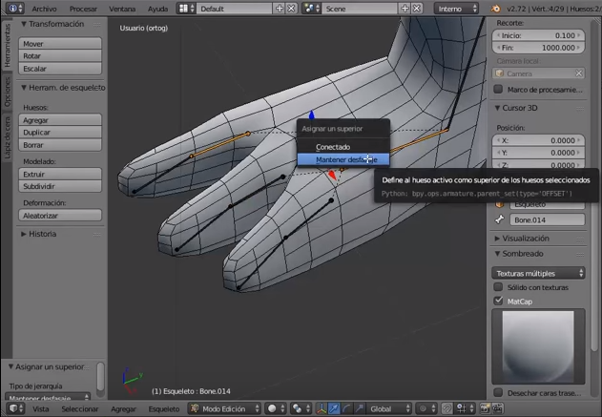602x417 pixels.
Task: Enable Sólido con texturas checkbox
Action: 498,287
